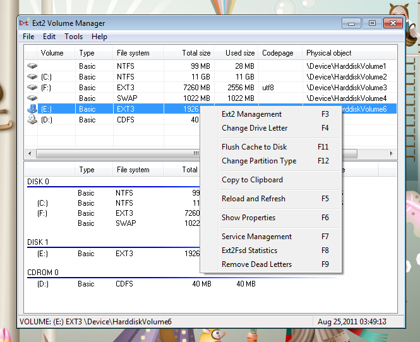The width and height of the screenshot is (420, 342).
Task: Sort by top File system column header
Action: (138, 53)
